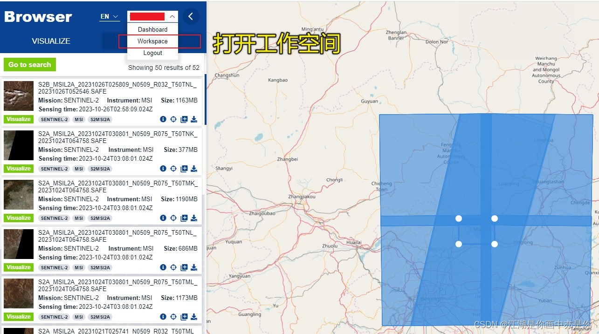The height and width of the screenshot is (334, 599).
Task: Open thumbnail of the 1190MB product
Action: click(x=19, y=195)
